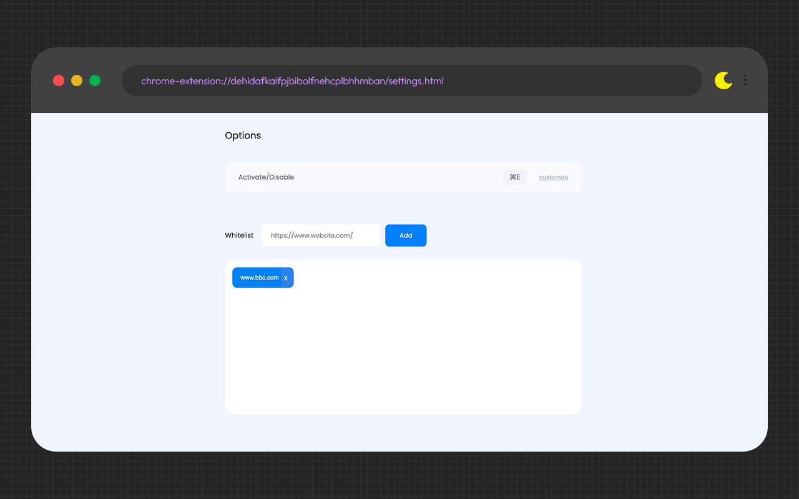Open the customize shortcut link
This screenshot has width=799, height=499.
pyautogui.click(x=553, y=178)
